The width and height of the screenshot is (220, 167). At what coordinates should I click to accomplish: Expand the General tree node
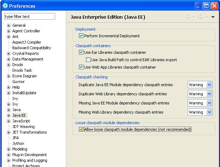8,25
